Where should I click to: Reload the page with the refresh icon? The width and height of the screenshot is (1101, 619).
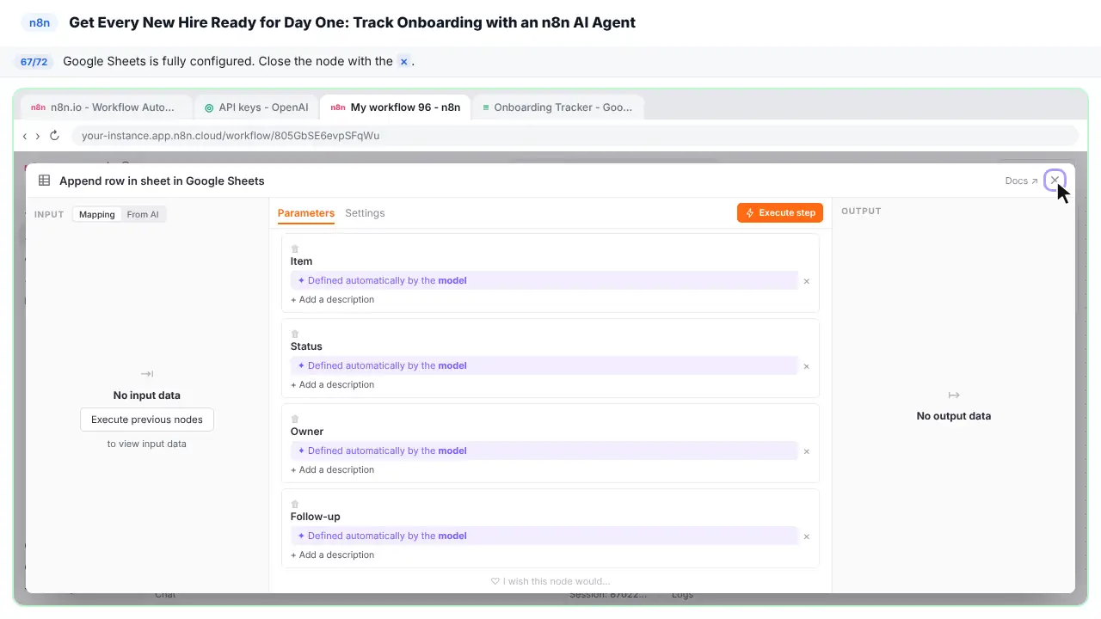(54, 136)
